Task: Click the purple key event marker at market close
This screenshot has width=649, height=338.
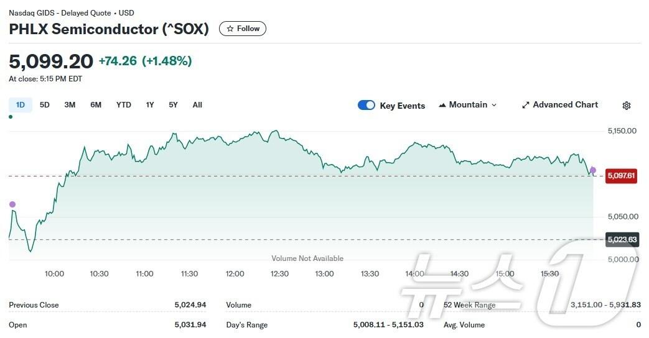Action: [593, 170]
